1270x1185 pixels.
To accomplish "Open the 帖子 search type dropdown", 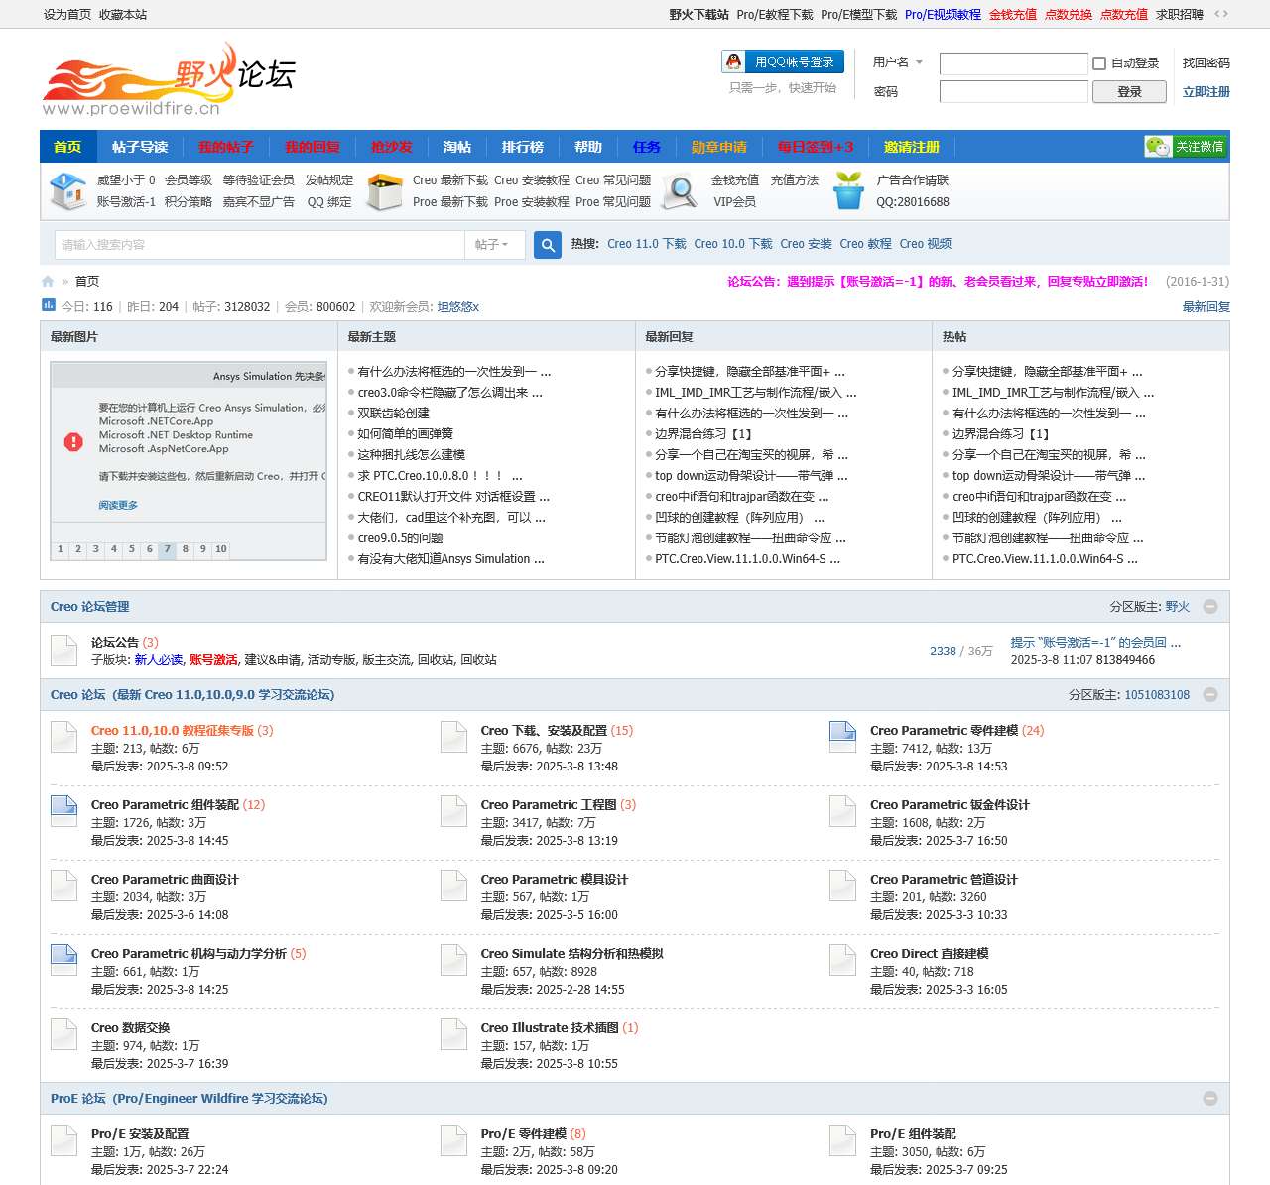I will point(493,245).
